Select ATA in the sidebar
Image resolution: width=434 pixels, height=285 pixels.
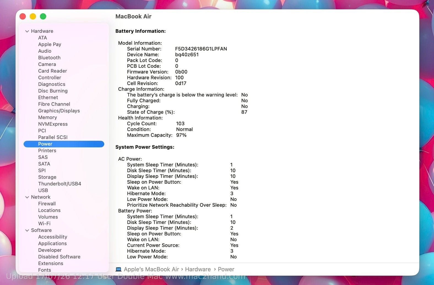(42, 38)
